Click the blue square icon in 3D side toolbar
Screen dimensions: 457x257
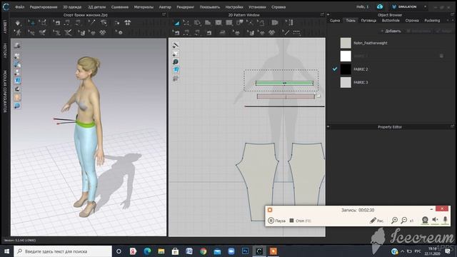coord(17,81)
